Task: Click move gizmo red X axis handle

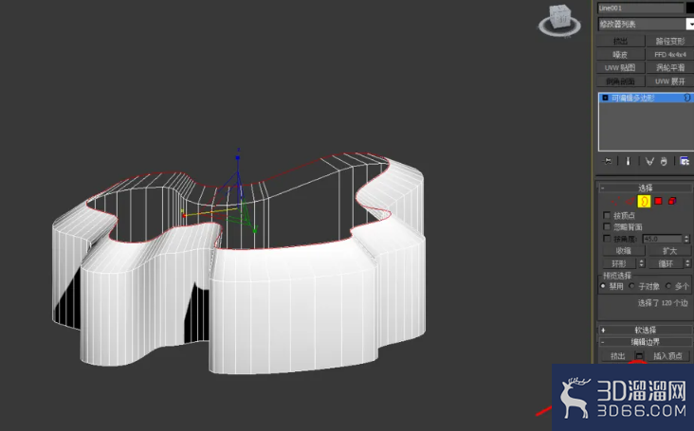Action: pos(184,216)
